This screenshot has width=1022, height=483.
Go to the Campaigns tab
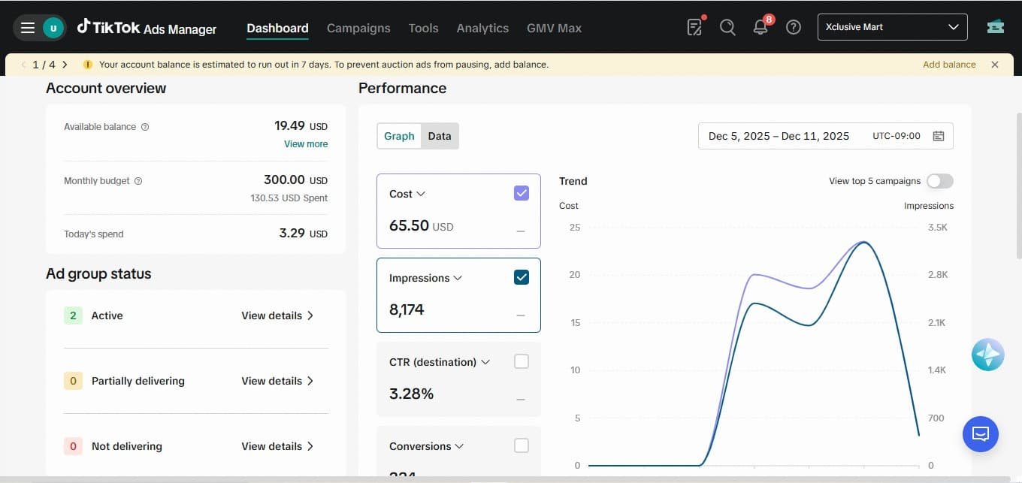pos(358,28)
